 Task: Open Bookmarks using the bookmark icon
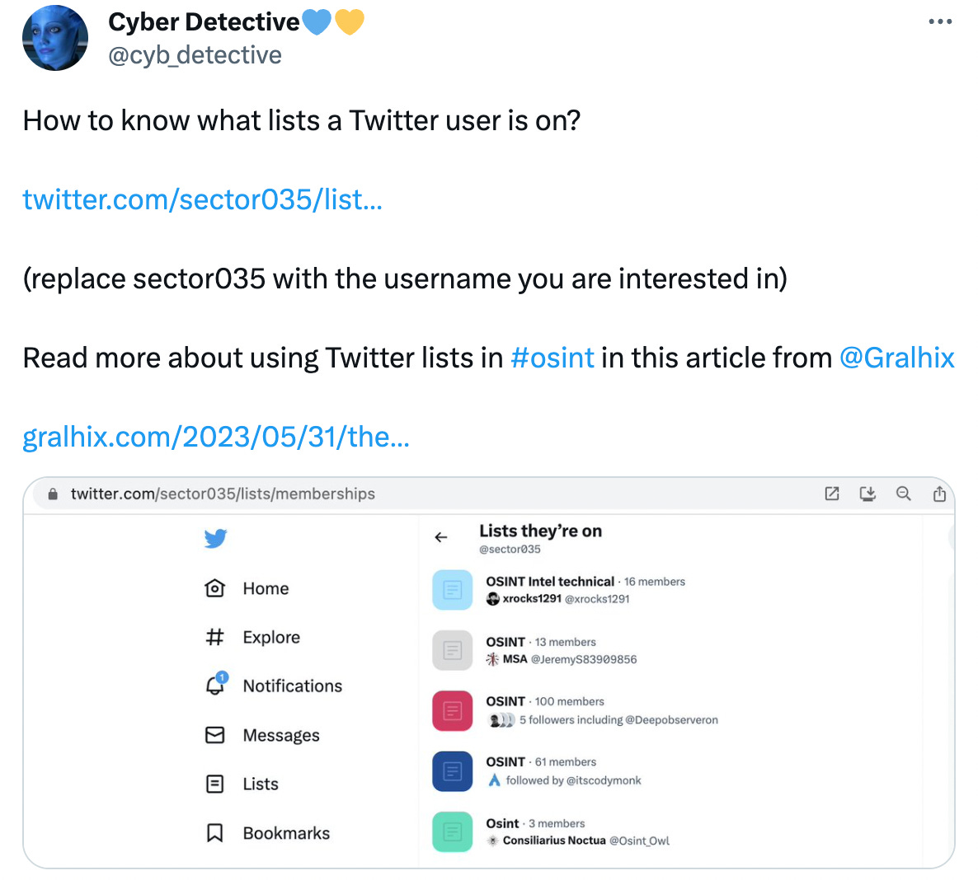(x=214, y=833)
